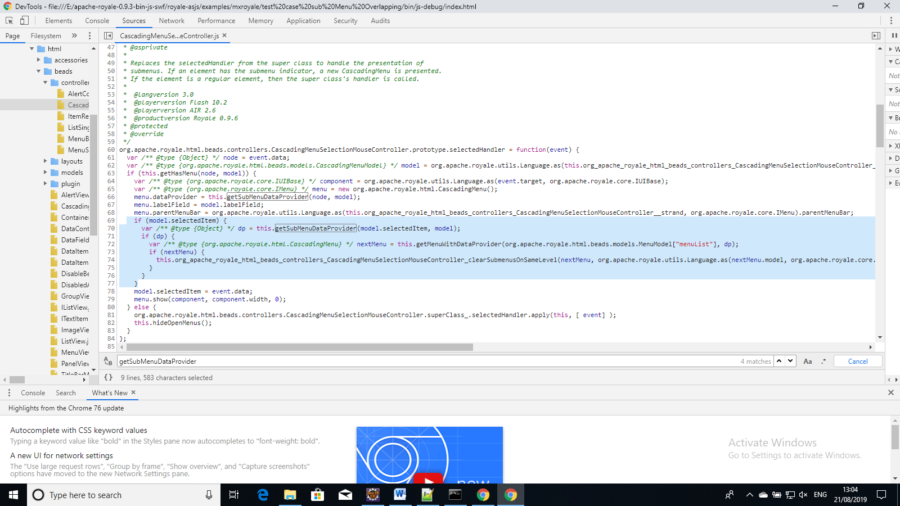
Task: Open the Application panel tab
Action: pyautogui.click(x=303, y=21)
